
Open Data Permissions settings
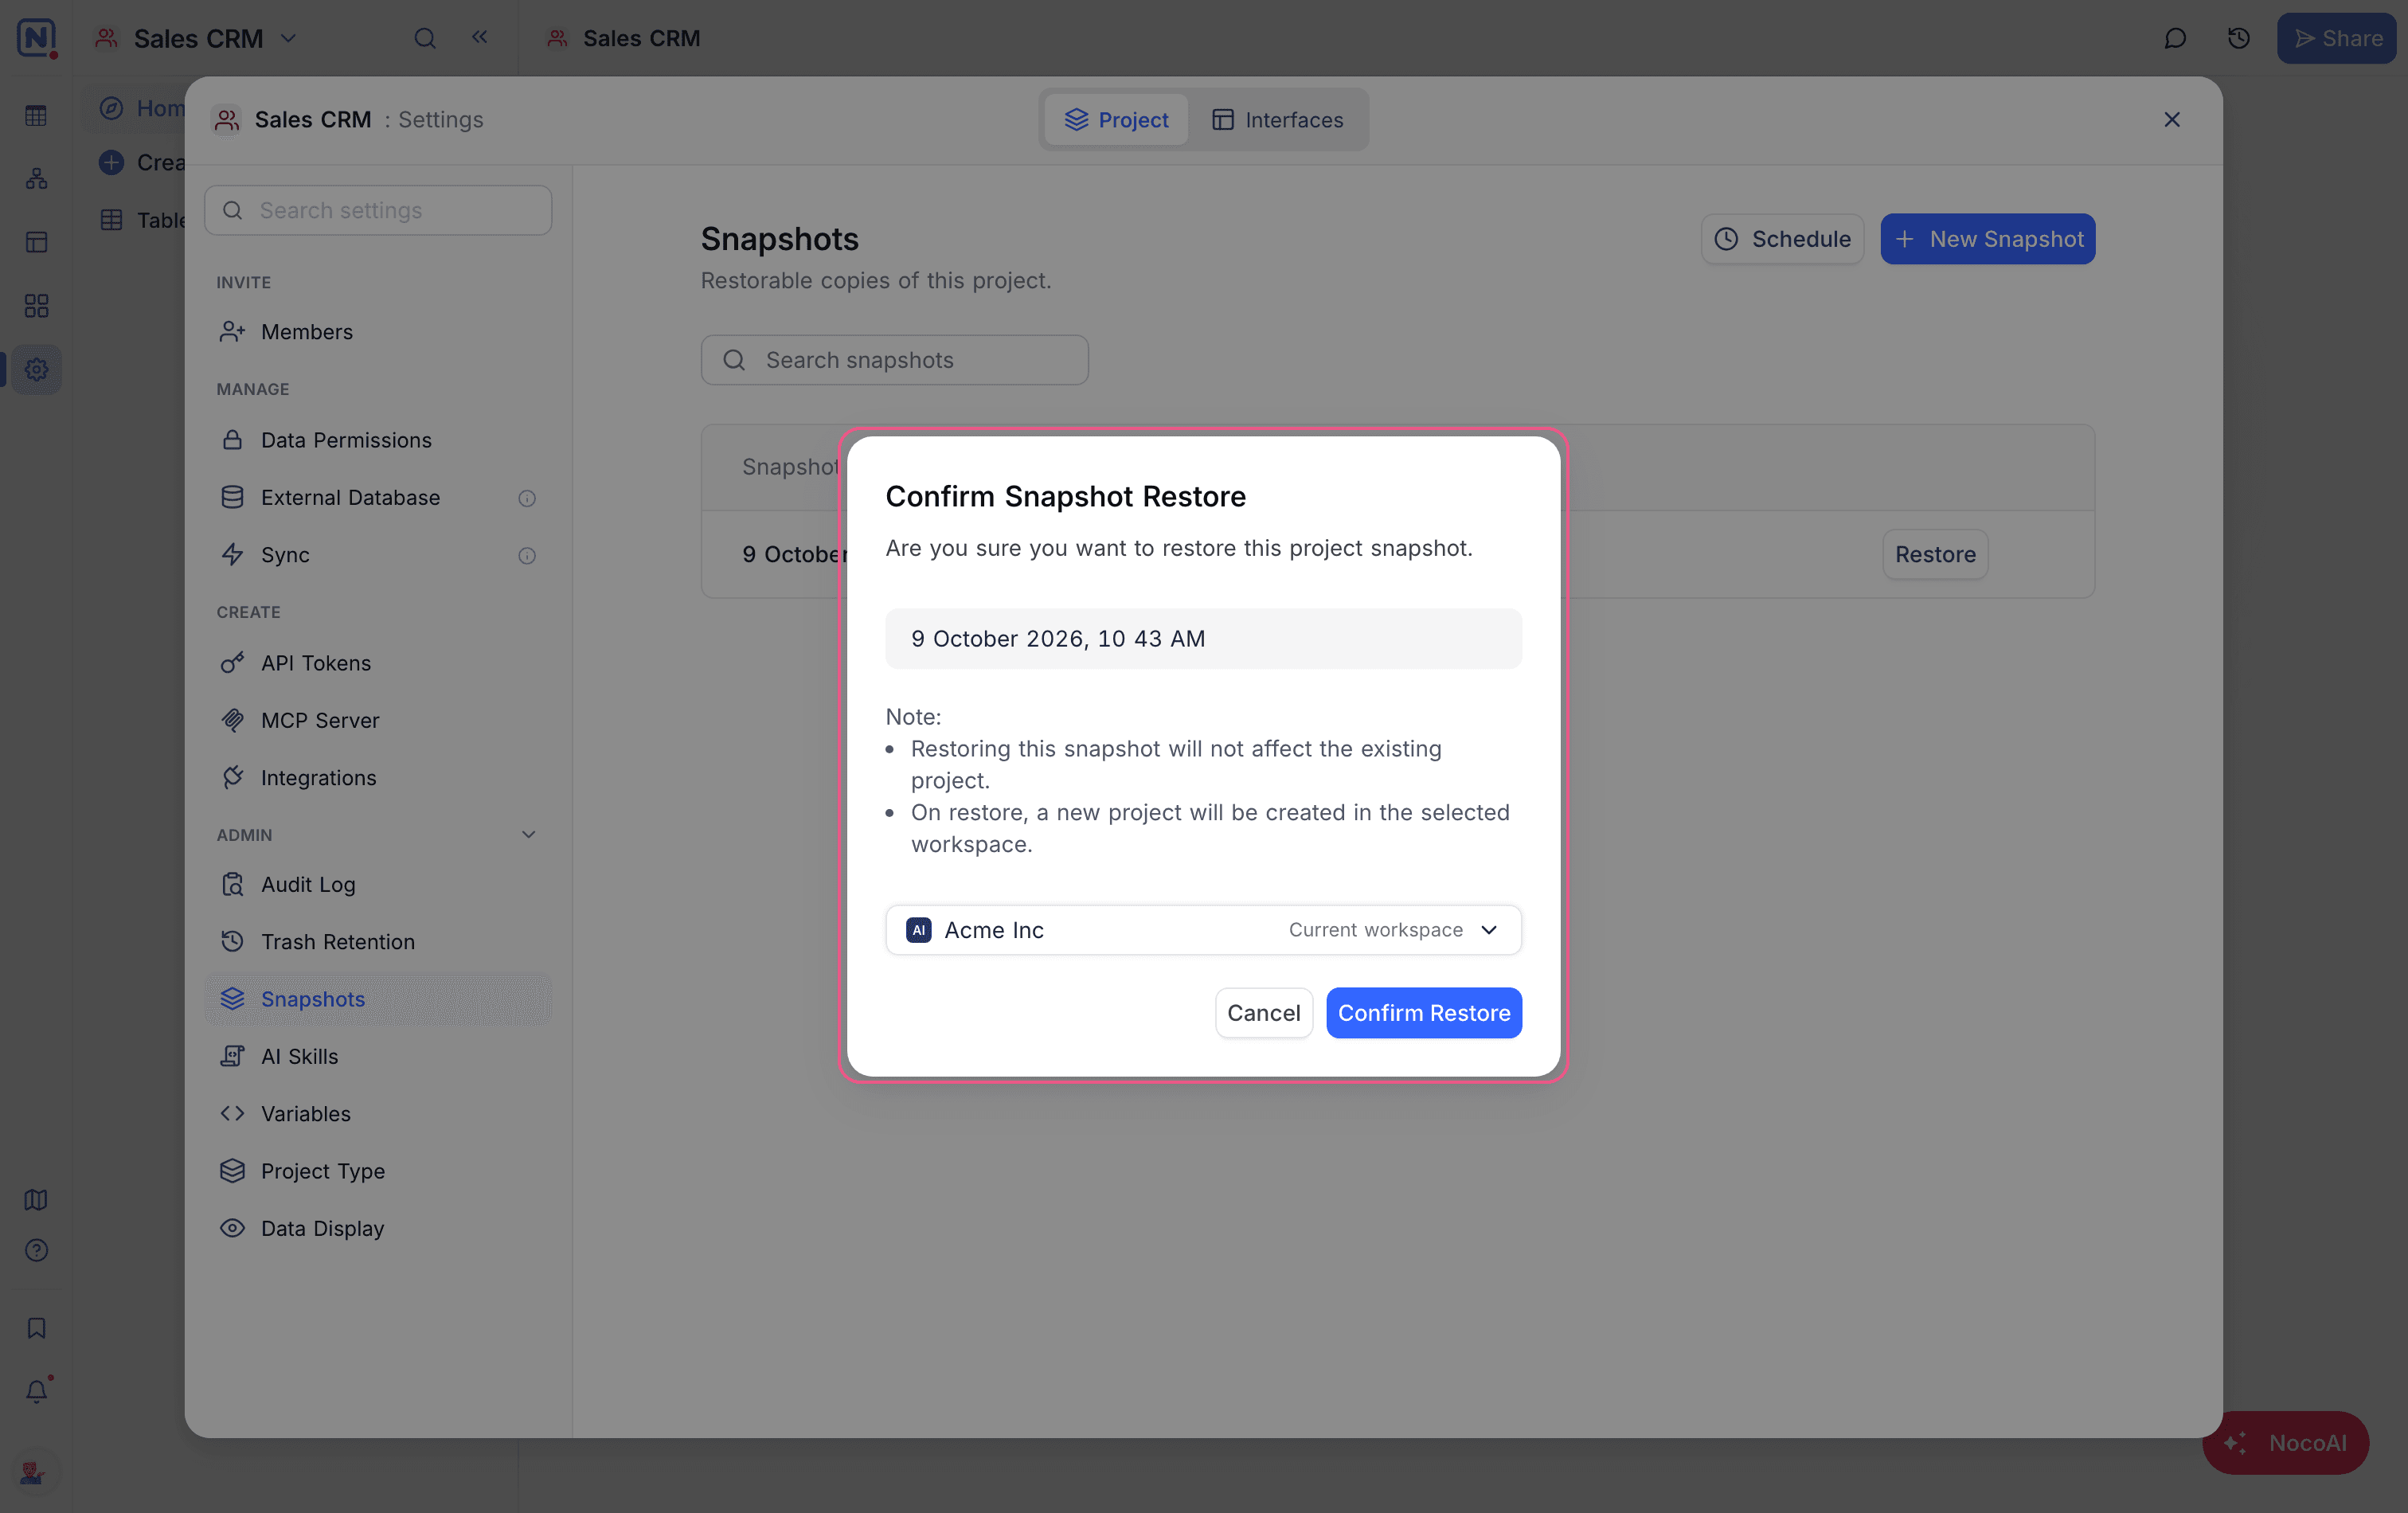pos(378,439)
